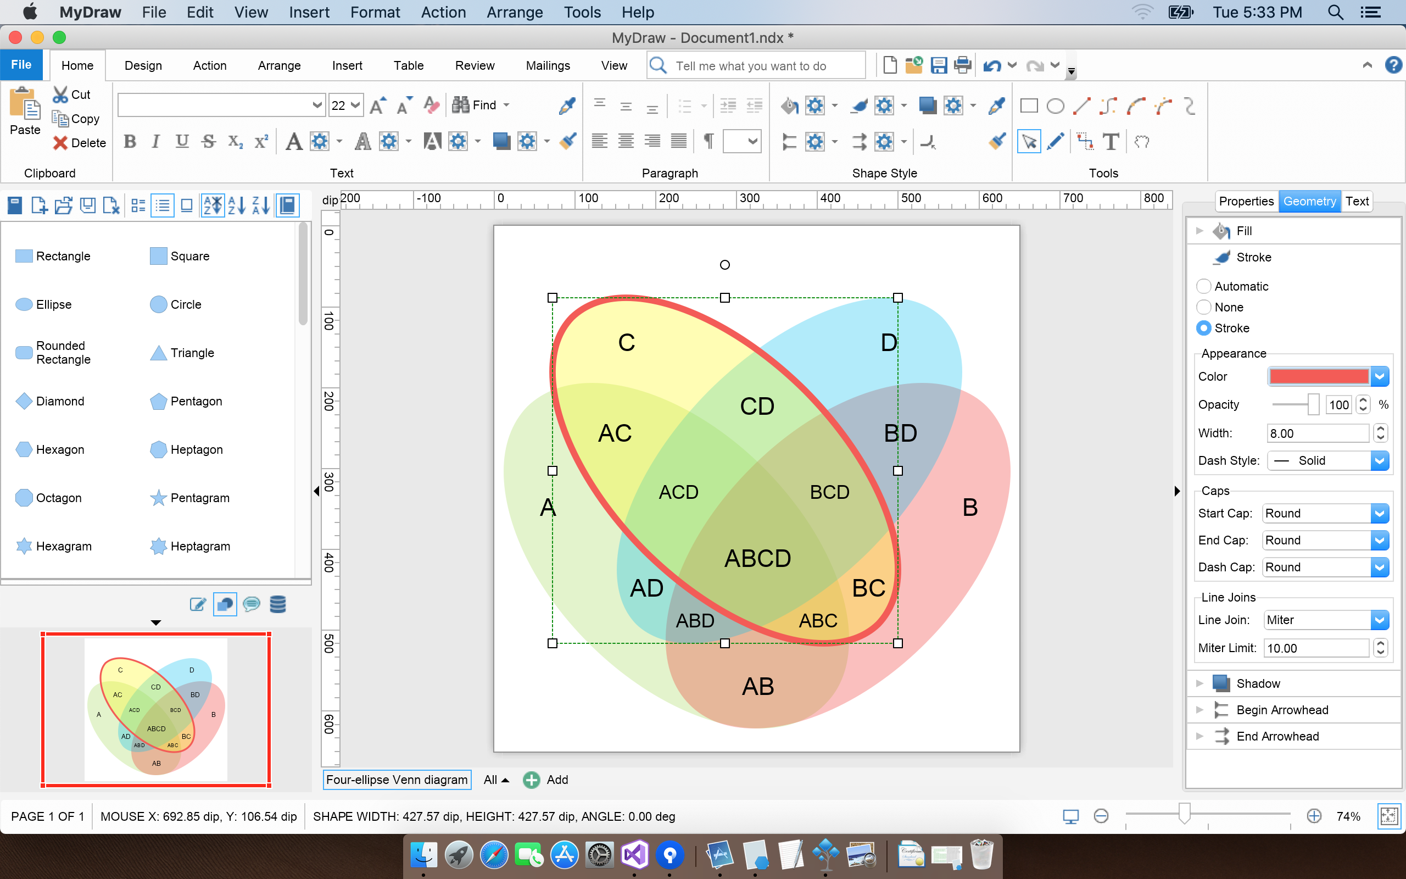Image resolution: width=1406 pixels, height=879 pixels.
Task: Toggle Bold text formatting
Action: pyautogui.click(x=130, y=141)
